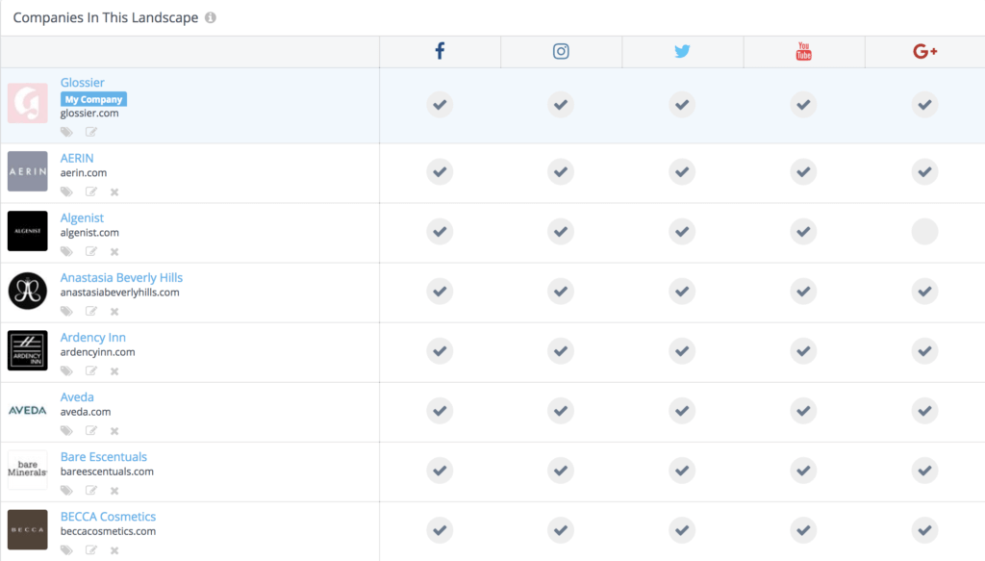The height and width of the screenshot is (561, 985).
Task: Toggle AERIN's YouTube checkmark
Action: click(803, 171)
